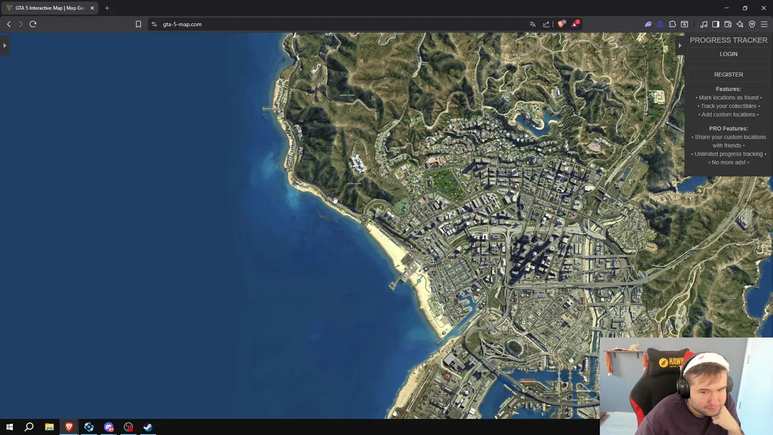Open Brave Shields lion icon

click(x=562, y=24)
